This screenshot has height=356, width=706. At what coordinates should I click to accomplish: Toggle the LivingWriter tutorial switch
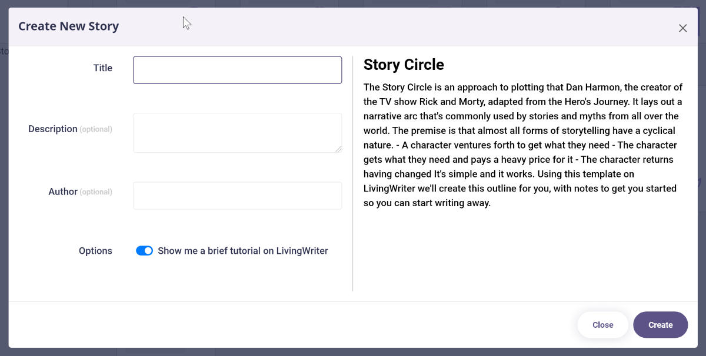coord(144,251)
